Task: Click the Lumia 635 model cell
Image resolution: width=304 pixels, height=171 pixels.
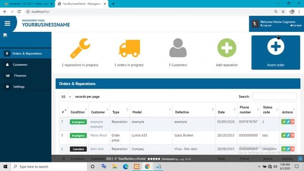Action: 139,135
